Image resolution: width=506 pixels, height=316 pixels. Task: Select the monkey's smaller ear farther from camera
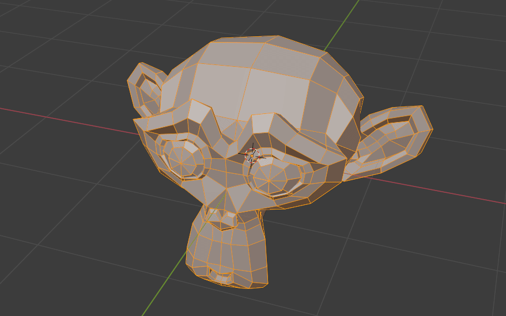point(146,90)
